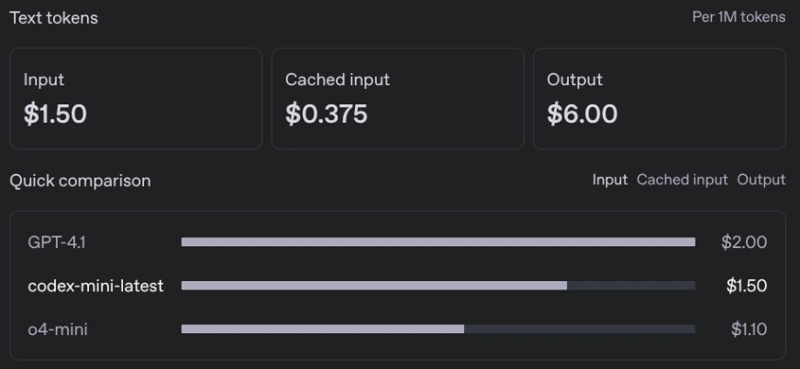Image resolution: width=800 pixels, height=369 pixels.
Task: Click the $1.50 price in codex-mini-latest row
Action: (x=746, y=286)
